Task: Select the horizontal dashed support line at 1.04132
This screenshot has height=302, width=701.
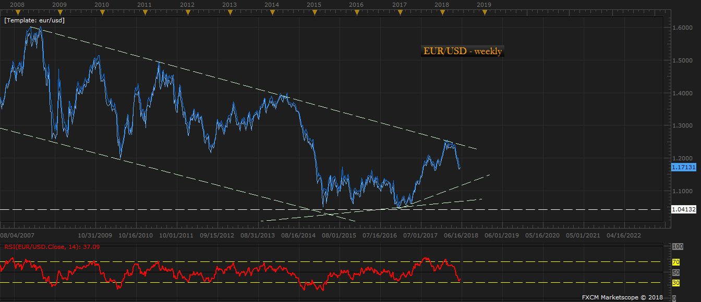Action: pos(334,209)
